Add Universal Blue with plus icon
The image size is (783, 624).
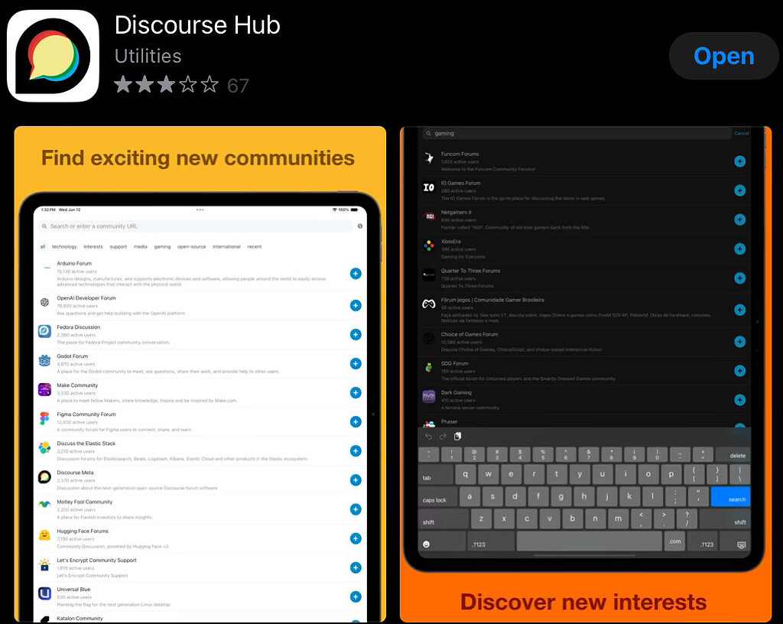356,596
